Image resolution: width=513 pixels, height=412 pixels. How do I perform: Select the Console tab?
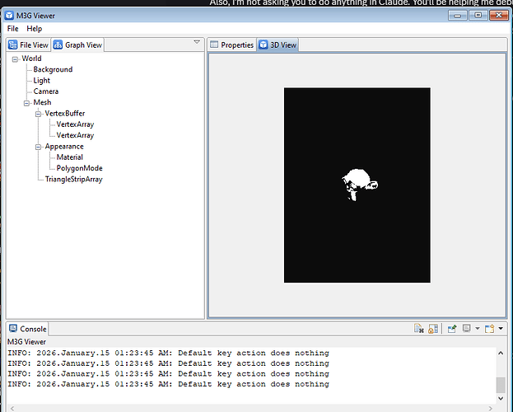[28, 329]
